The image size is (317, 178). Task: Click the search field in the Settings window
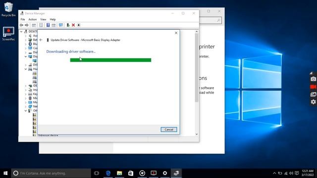click(x=211, y=20)
